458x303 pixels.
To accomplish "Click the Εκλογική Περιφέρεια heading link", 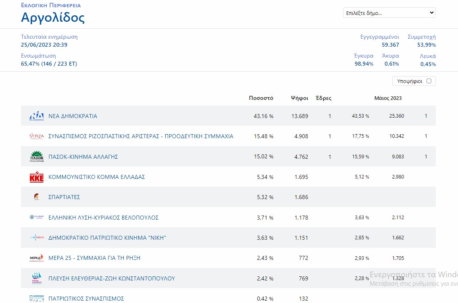I will 51,6.
